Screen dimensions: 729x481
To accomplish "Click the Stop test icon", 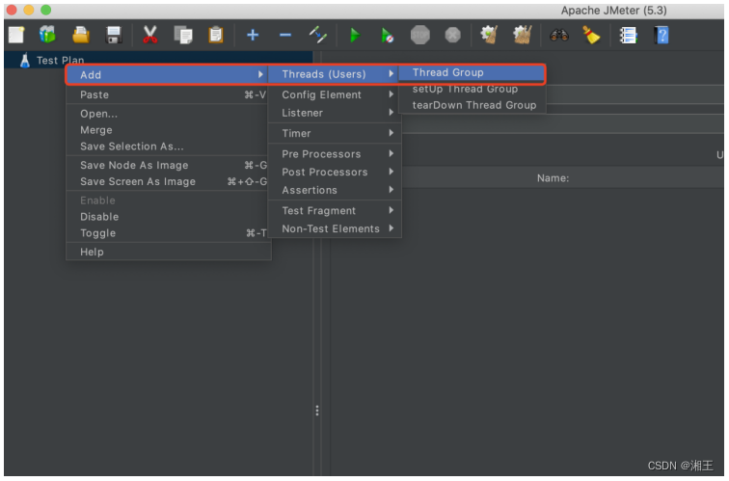I will pos(419,35).
